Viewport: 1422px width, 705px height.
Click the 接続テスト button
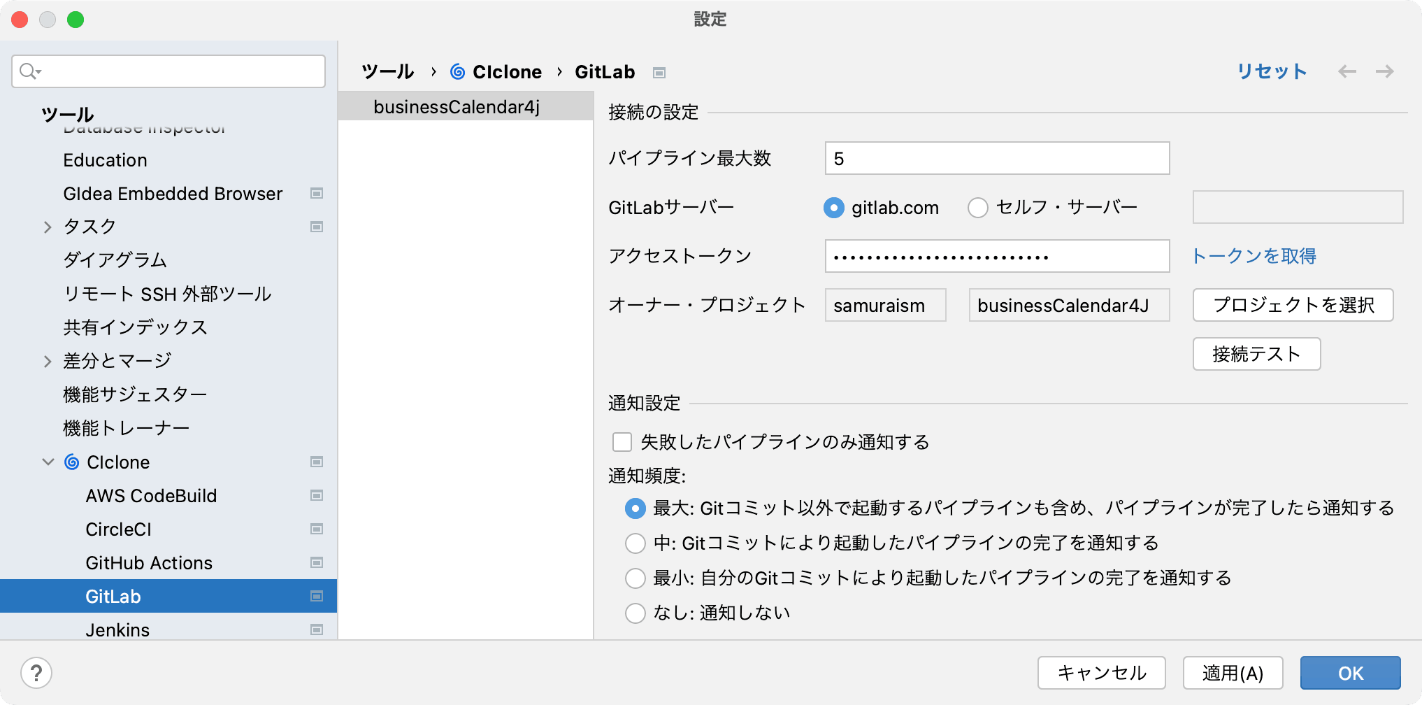1256,354
